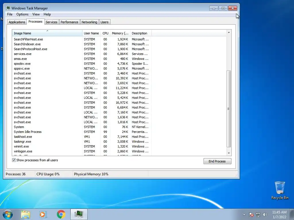Select the sppsvc.exe process
Image resolution: width=294 pixels, height=220 pixels.
click(x=82, y=68)
